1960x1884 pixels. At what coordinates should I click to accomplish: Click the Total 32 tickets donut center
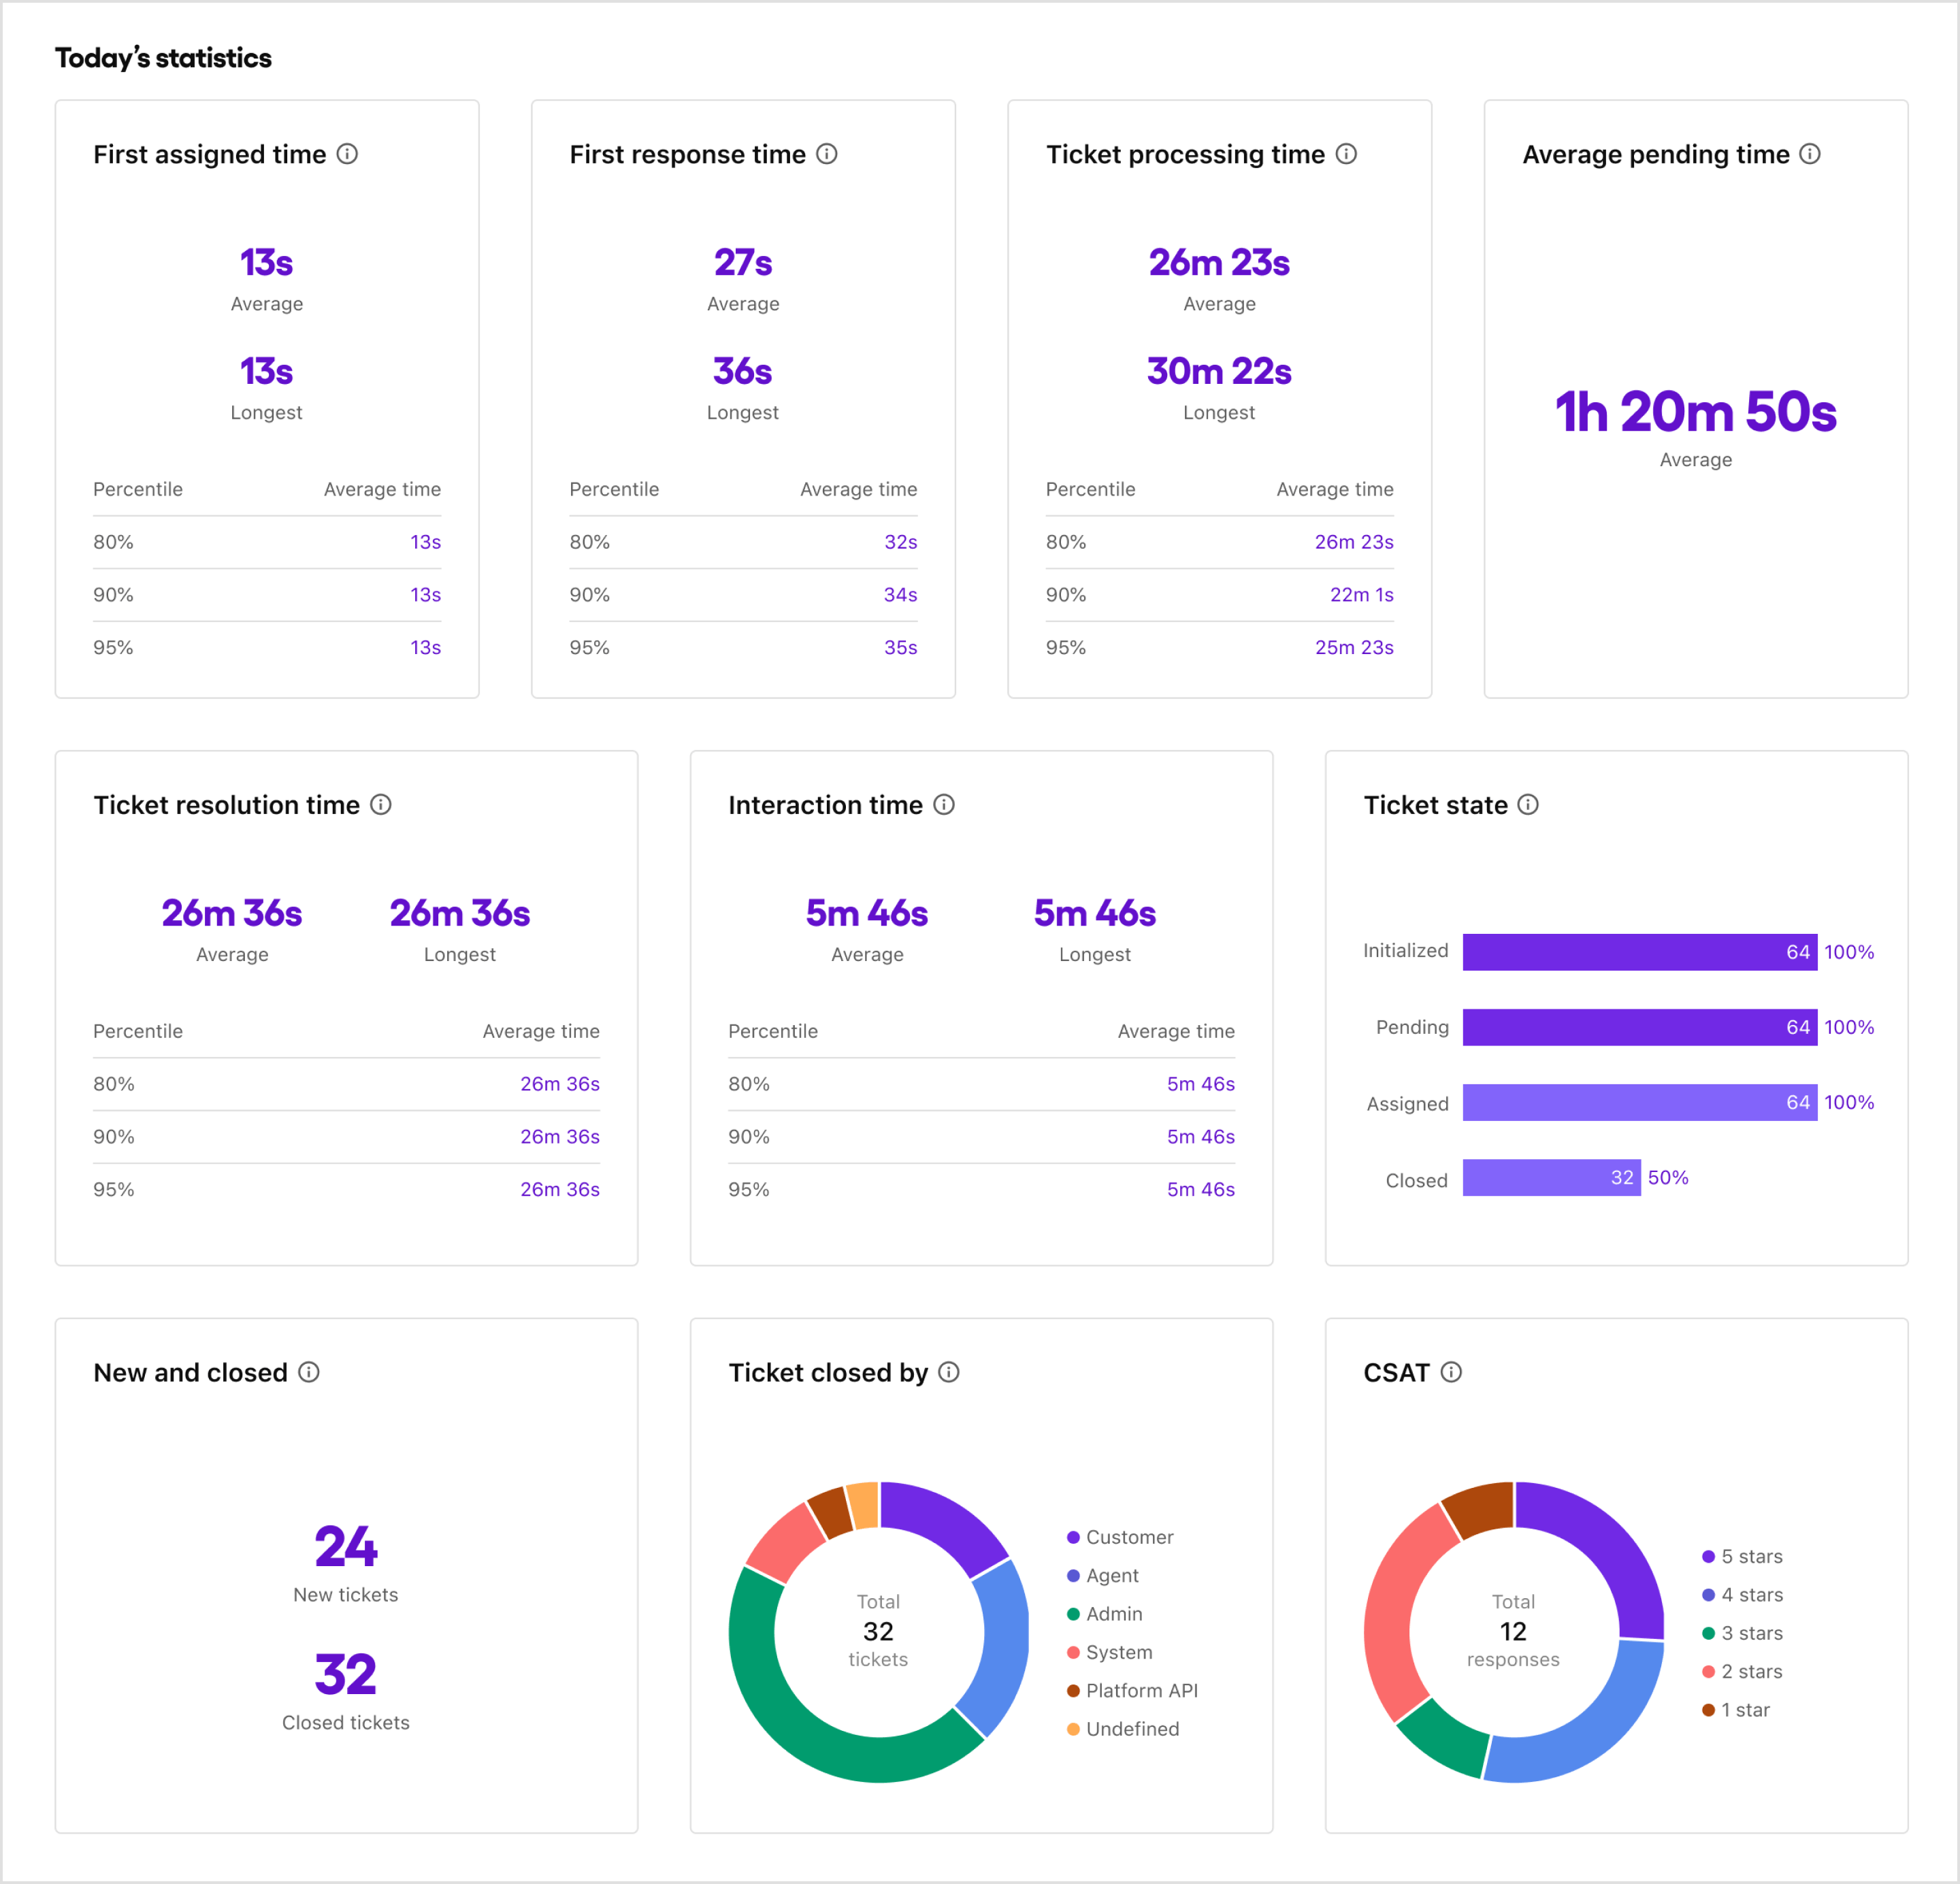point(878,1631)
